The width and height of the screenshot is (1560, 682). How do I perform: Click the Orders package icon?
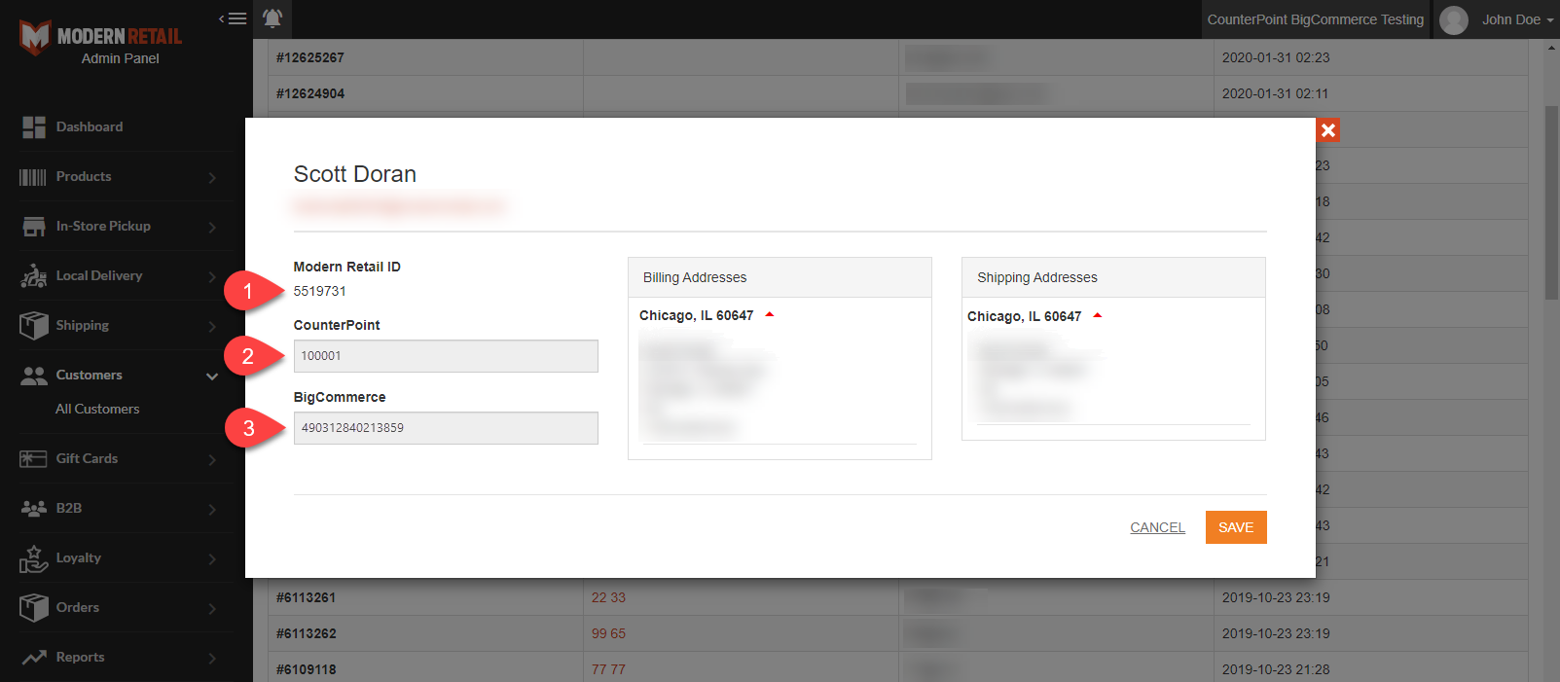[x=34, y=608]
